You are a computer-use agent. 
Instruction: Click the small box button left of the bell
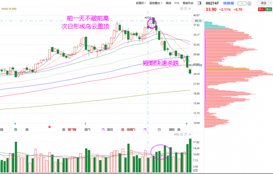242,4
